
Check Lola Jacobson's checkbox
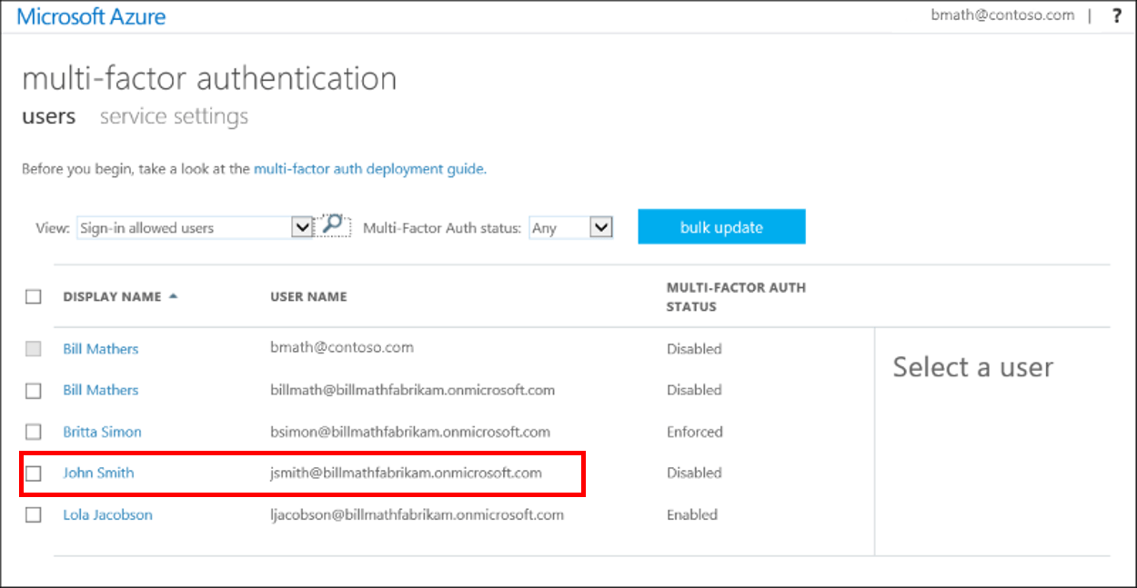click(x=34, y=514)
